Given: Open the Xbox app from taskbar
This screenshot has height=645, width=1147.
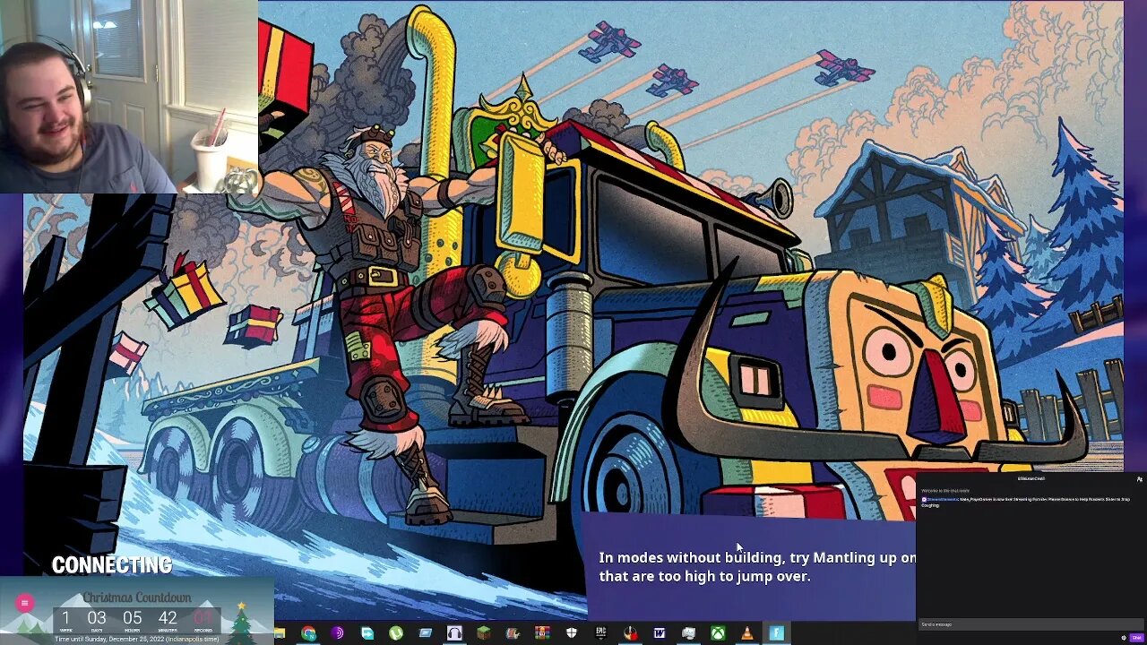Looking at the screenshot, I should [x=718, y=633].
